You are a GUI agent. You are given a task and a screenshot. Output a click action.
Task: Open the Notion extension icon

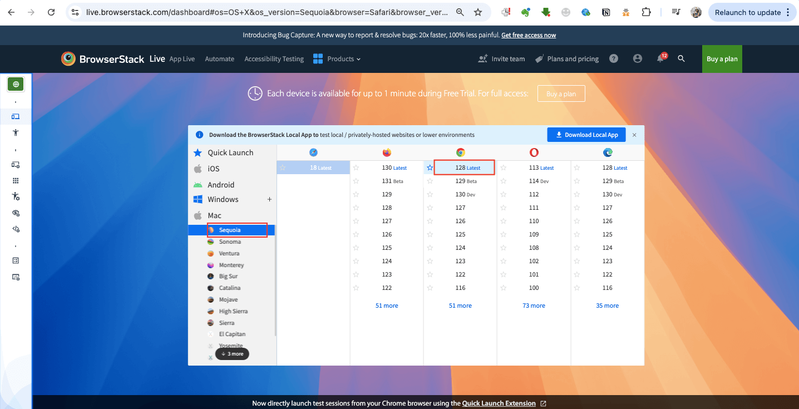pos(606,12)
